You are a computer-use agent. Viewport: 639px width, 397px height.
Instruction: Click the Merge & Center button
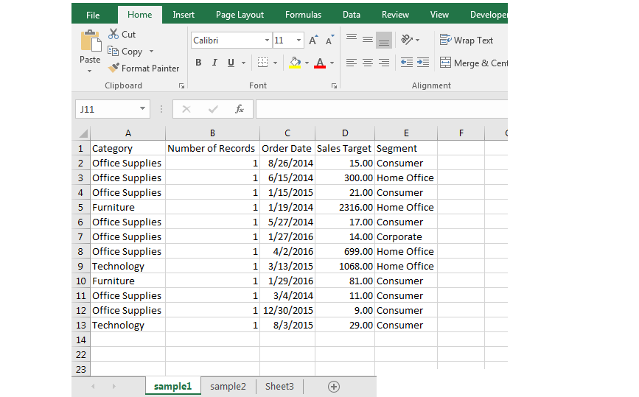pos(474,63)
